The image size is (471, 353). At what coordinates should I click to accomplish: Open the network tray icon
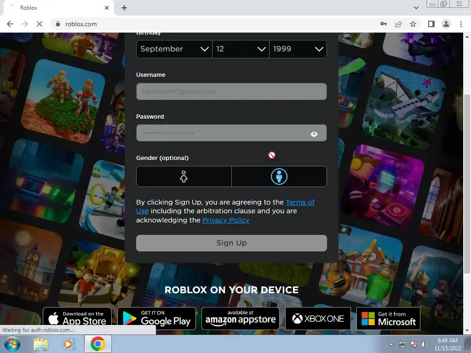pos(402,345)
